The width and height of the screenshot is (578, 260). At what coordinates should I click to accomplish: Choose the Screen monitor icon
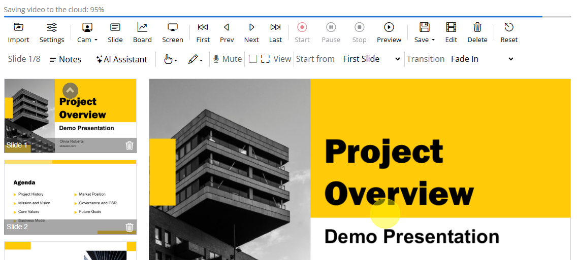click(x=173, y=27)
